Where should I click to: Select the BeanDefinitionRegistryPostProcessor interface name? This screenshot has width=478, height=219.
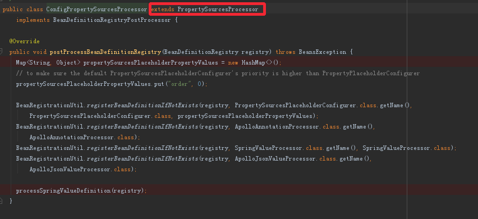tap(112, 20)
